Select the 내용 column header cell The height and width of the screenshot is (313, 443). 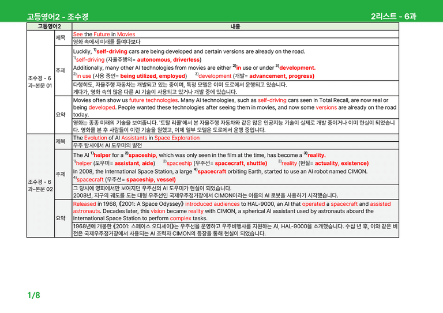tap(235, 27)
